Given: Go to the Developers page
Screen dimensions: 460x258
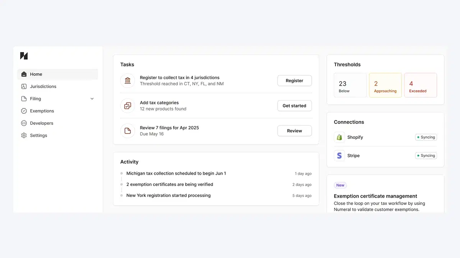Looking at the screenshot, I should (x=58, y=123).
